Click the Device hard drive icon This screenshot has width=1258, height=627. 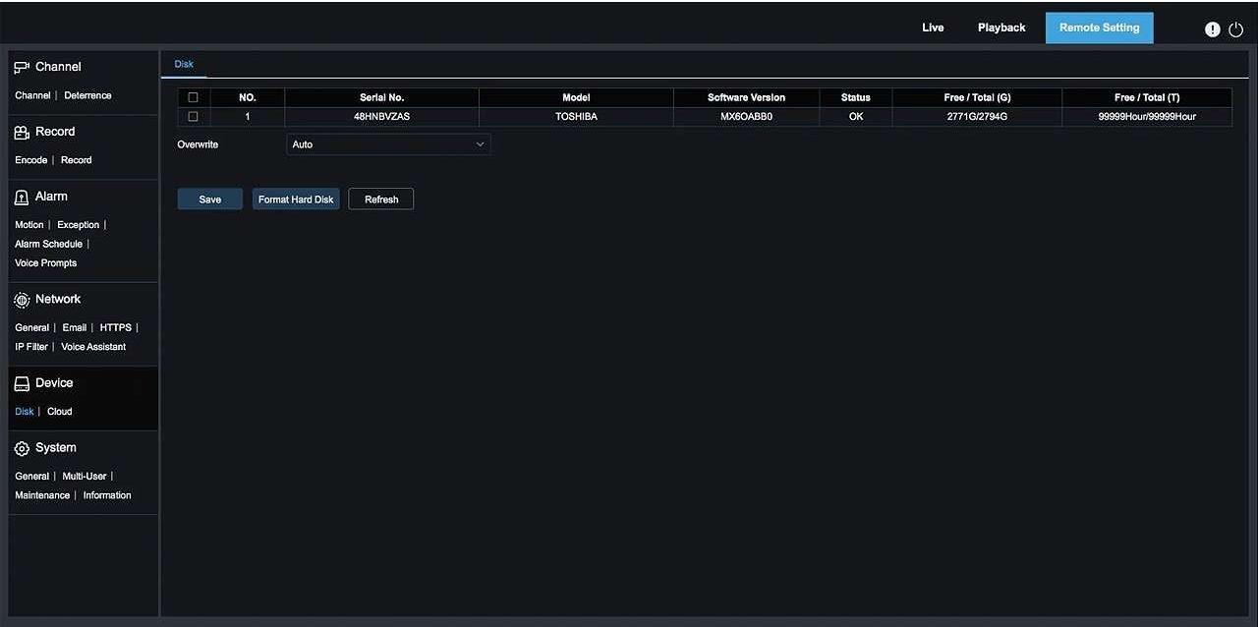22,383
